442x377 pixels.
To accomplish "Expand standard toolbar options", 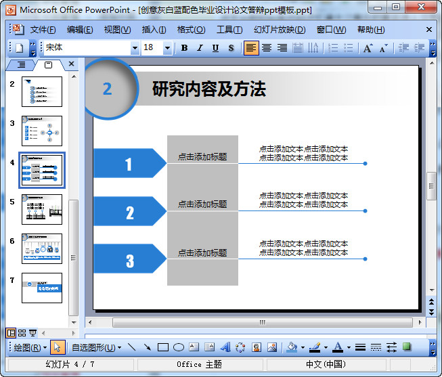I will [33, 49].
